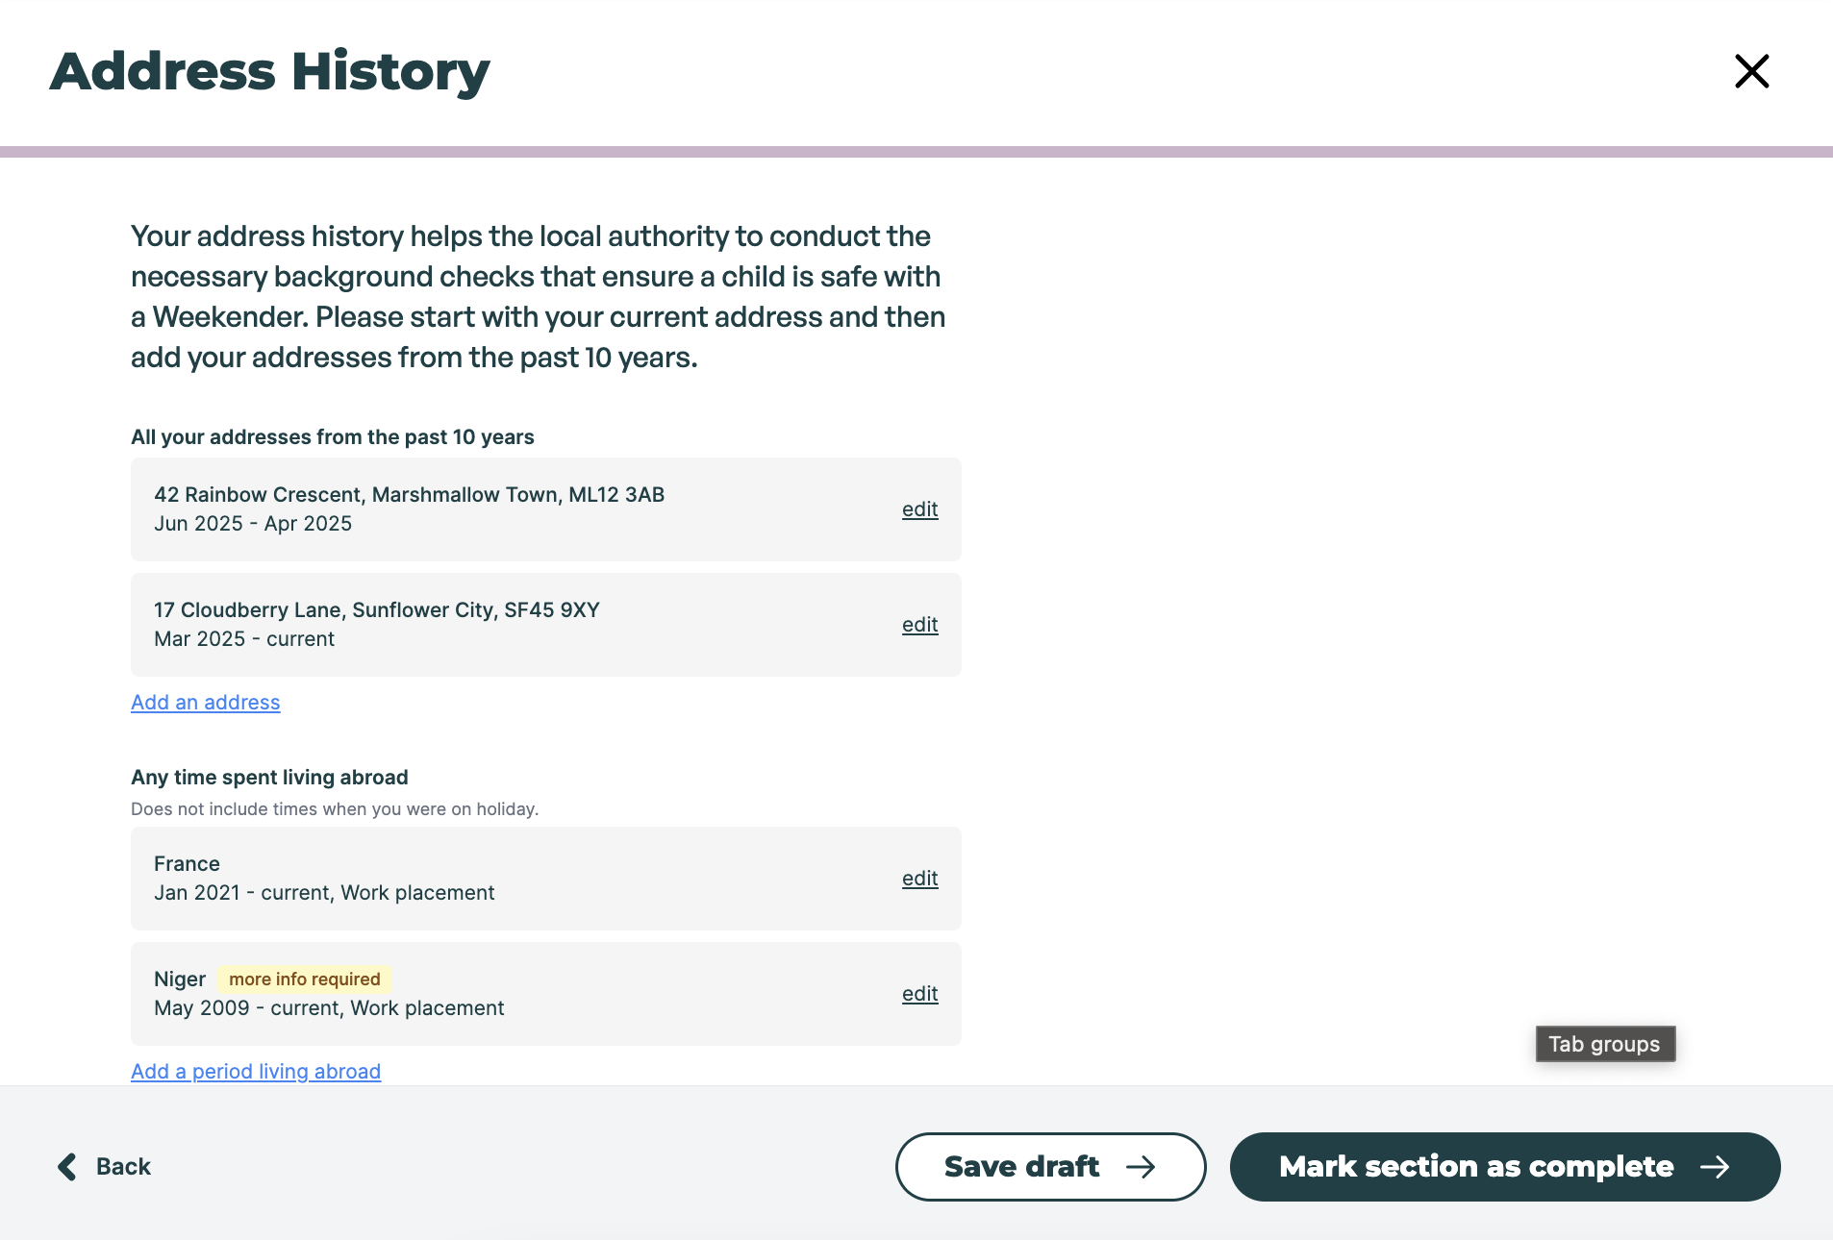Viewport: 1833px width, 1240px height.
Task: Open Add a period living abroad link
Action: tap(255, 1071)
